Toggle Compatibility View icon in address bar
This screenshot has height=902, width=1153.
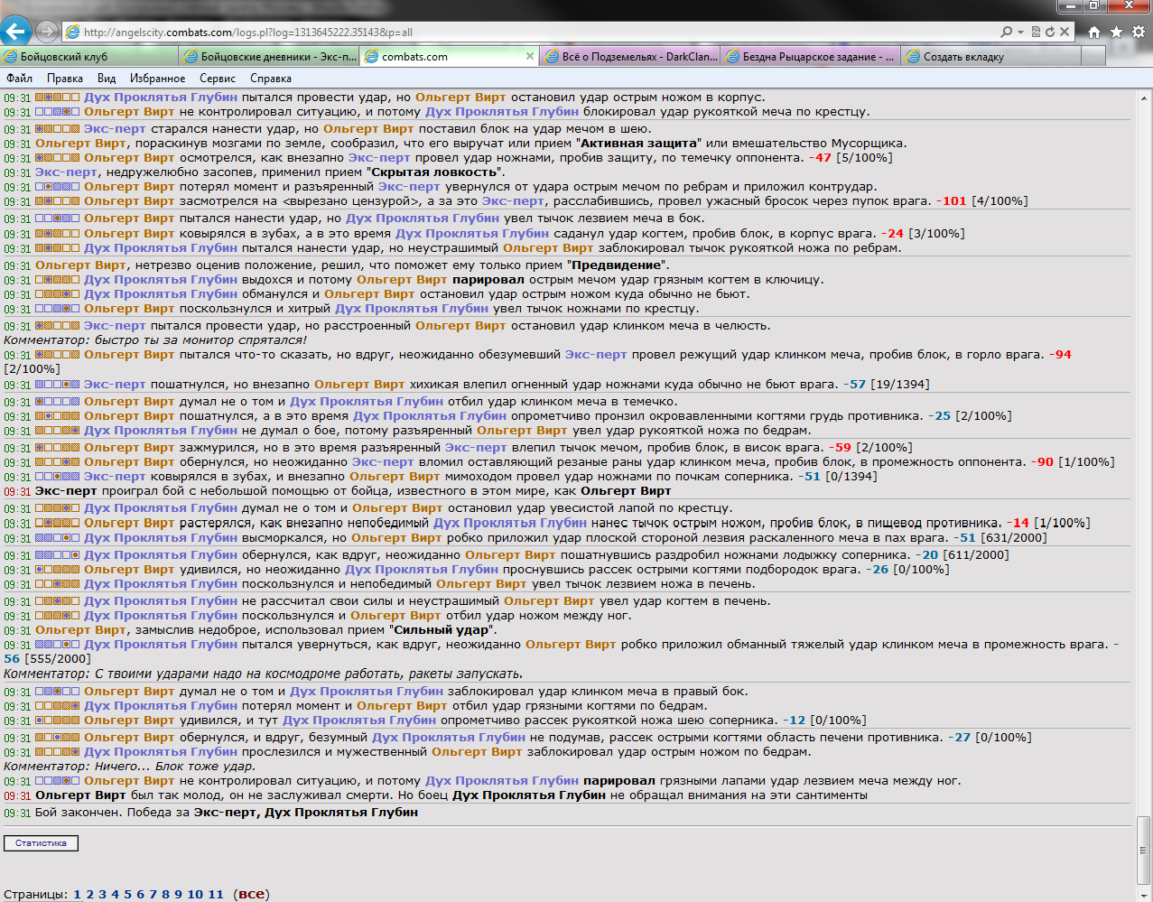1036,32
